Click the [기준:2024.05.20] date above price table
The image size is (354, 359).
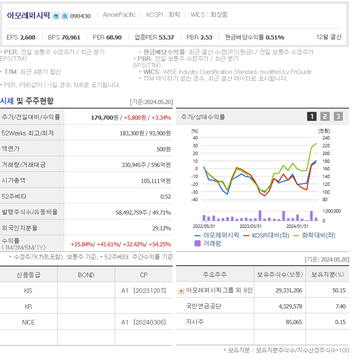click(x=151, y=102)
